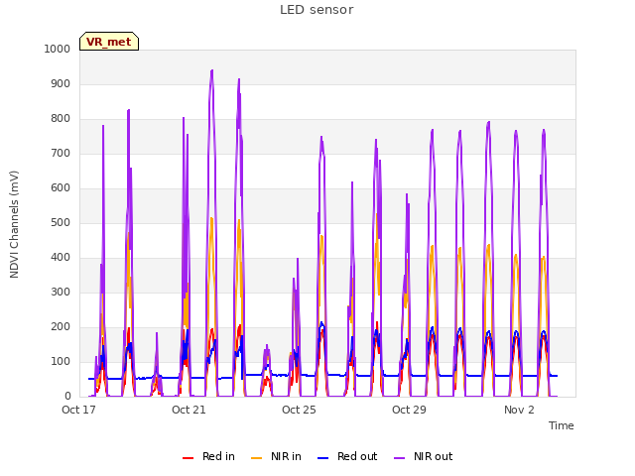This screenshot has width=635, height=476.
Task: Click the Time axis label
Action: point(562,425)
